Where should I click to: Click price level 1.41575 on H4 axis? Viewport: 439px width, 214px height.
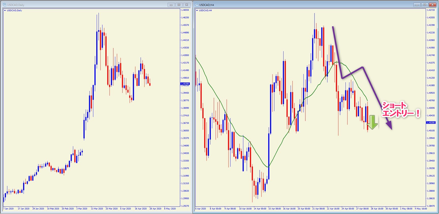(431, 63)
